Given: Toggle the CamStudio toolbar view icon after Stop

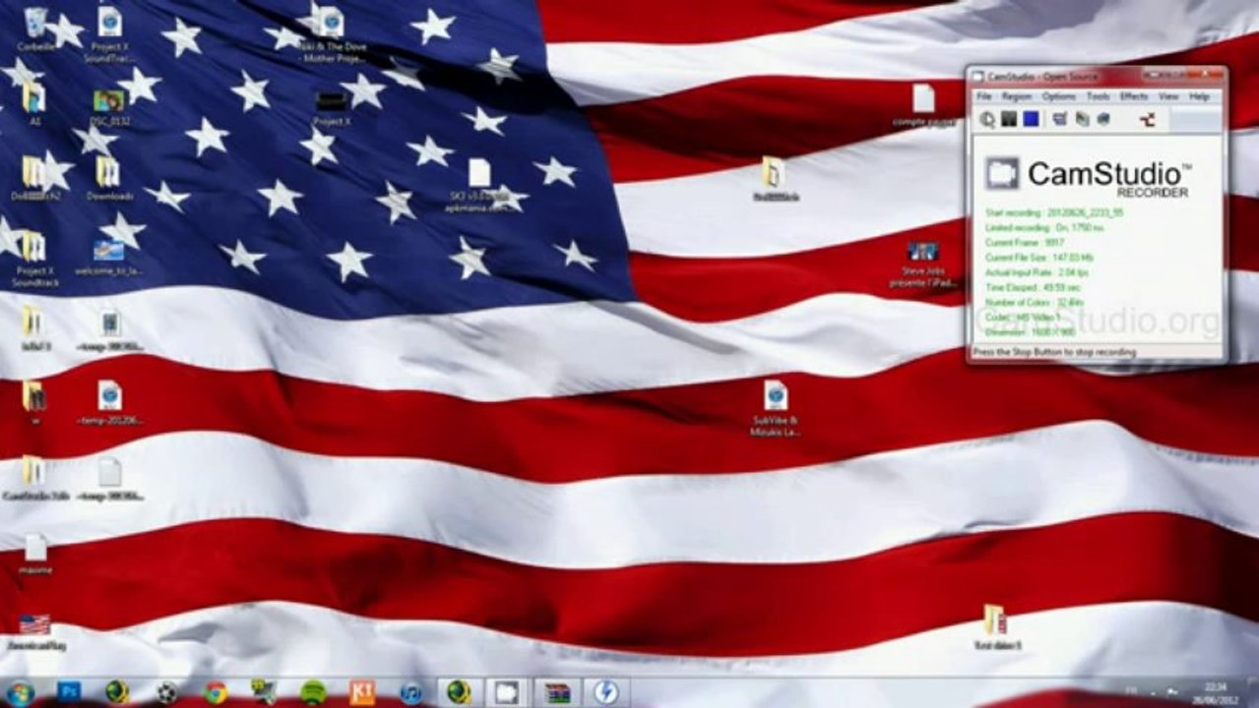Looking at the screenshot, I should 1060,119.
